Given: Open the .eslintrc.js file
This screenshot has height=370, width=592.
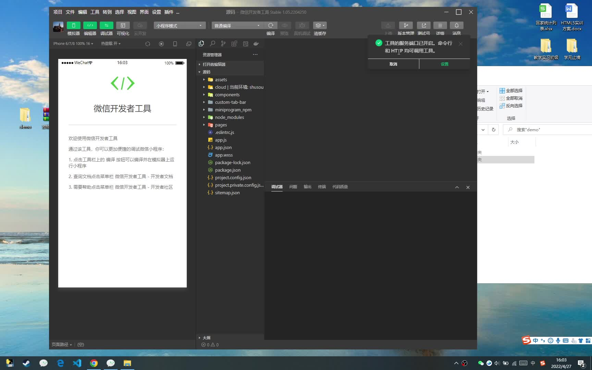Looking at the screenshot, I should point(230,132).
